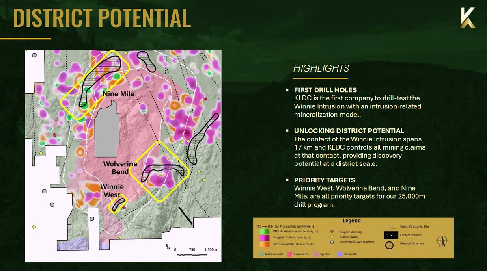487x271 pixels.
Task: Toggle the Intrusion Related legend entry
Action: coord(264,244)
